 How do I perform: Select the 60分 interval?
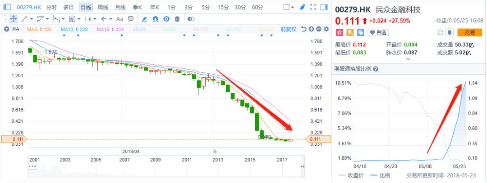coord(257,7)
